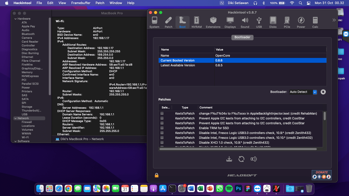
Task: Click the Donate button
Action: pyautogui.click(x=321, y=175)
